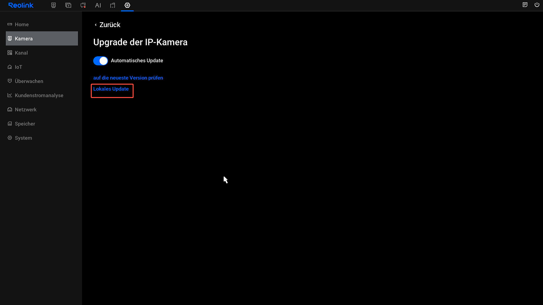Click the power icon at top right
This screenshot has width=543, height=305.
tap(537, 5)
